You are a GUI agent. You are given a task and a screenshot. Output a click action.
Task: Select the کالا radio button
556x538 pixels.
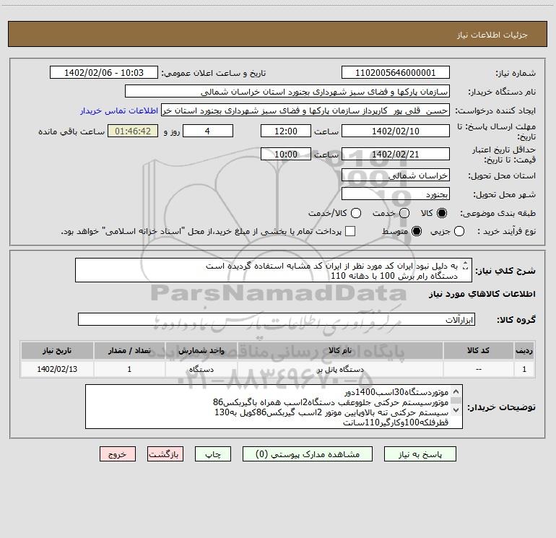coord(442,213)
